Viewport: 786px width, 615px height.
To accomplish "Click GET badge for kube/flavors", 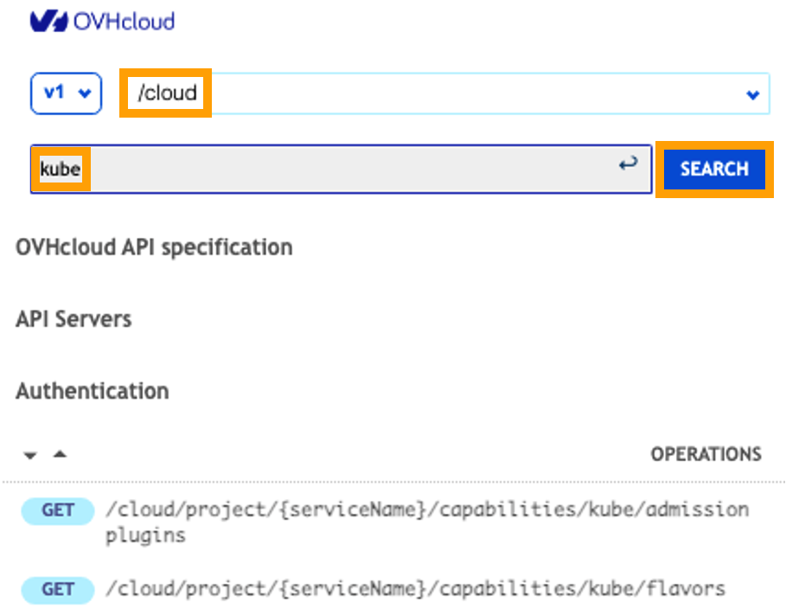I will 57,590.
